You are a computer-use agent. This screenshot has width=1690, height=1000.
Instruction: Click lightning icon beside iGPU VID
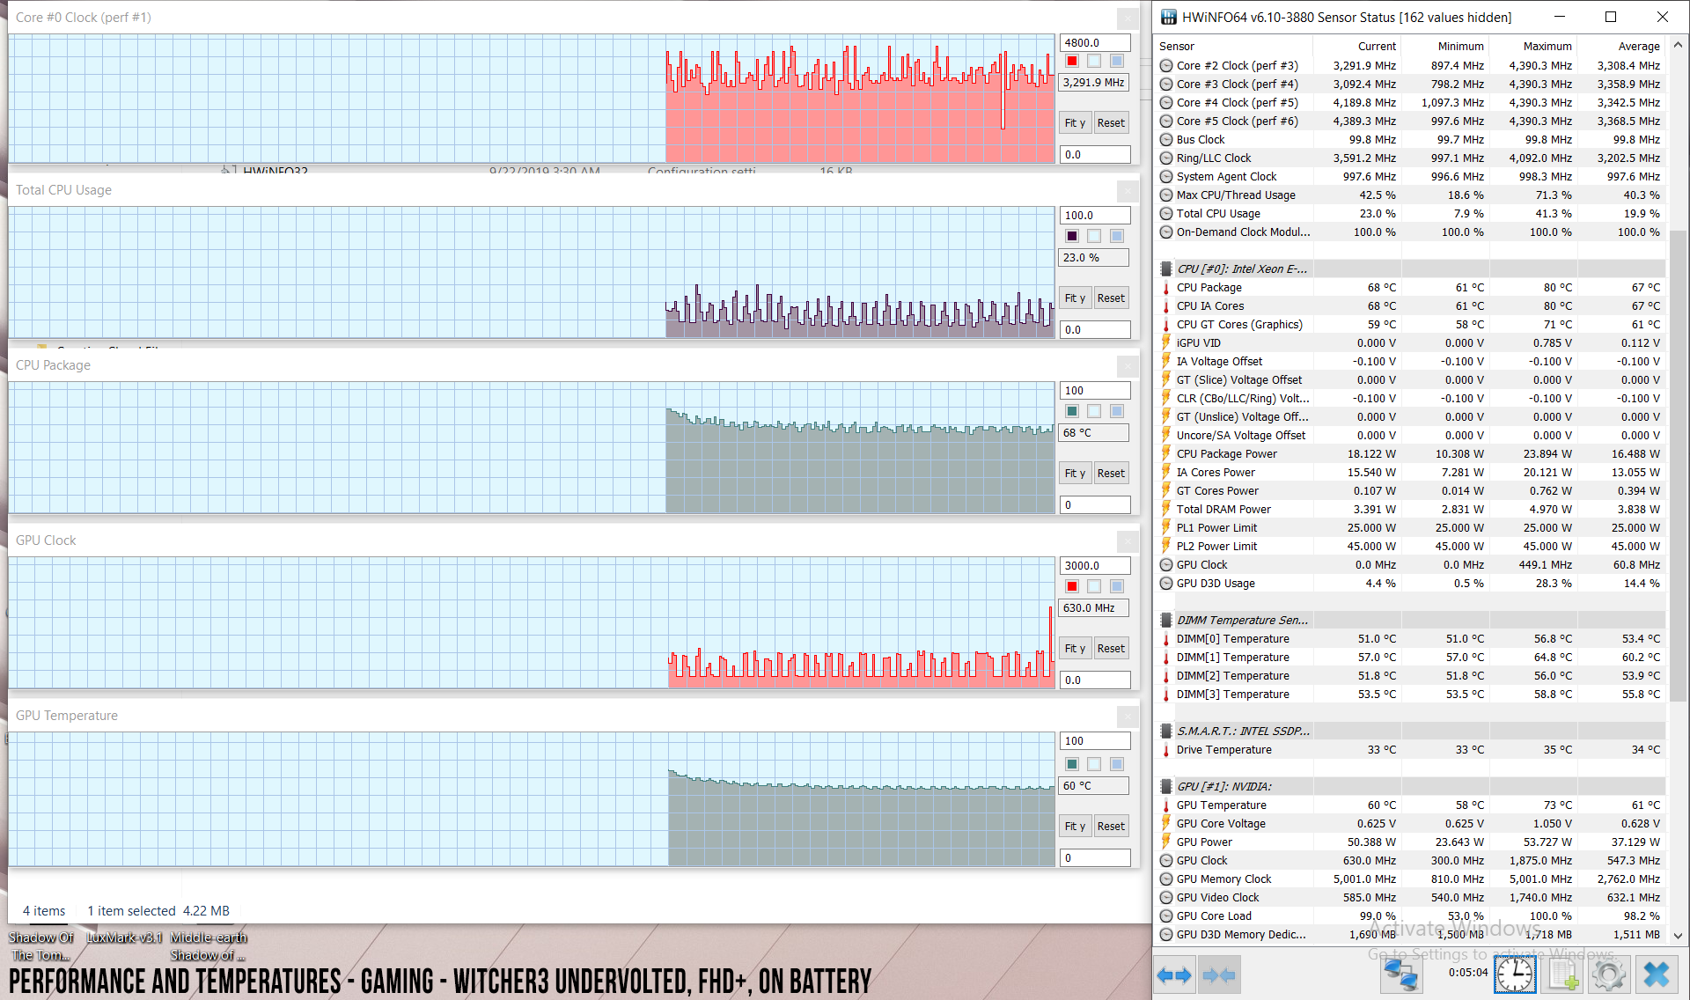pyautogui.click(x=1166, y=342)
